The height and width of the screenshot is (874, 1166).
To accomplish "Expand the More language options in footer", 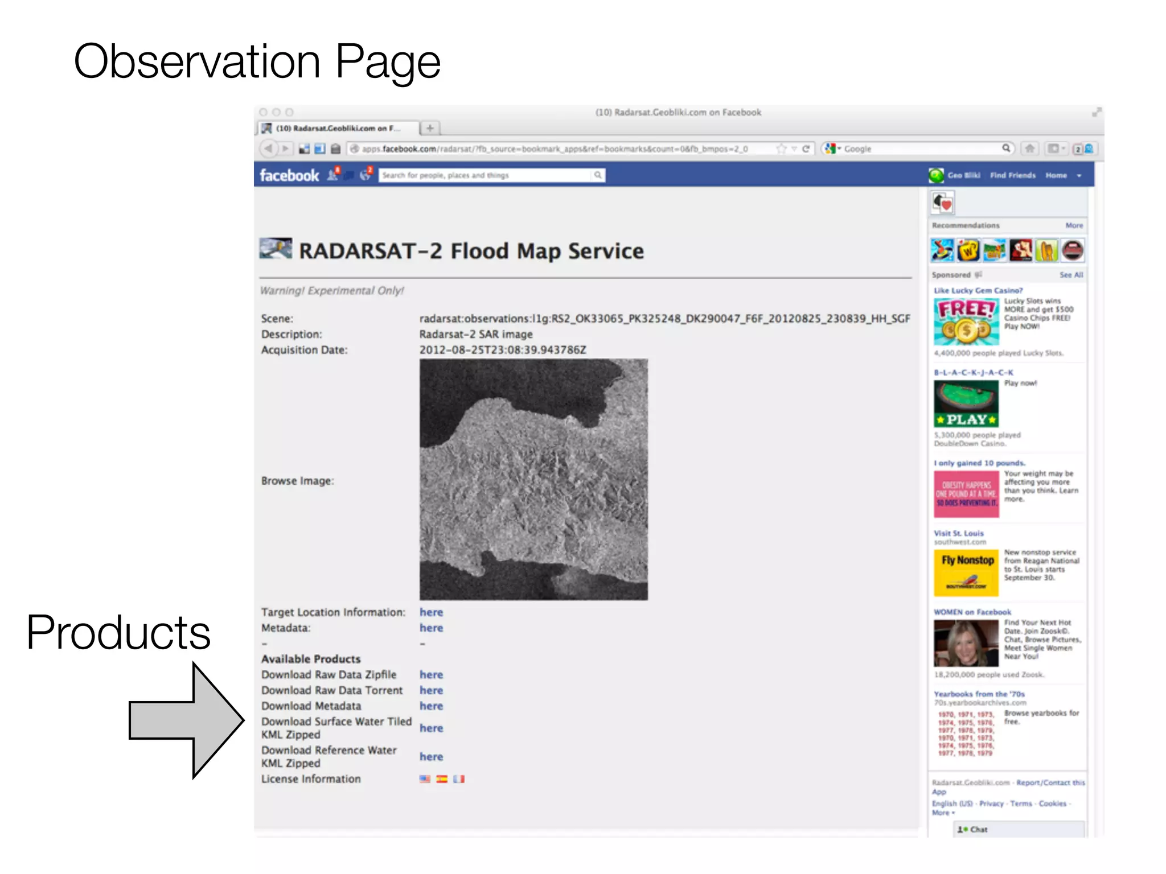I will 943,813.
